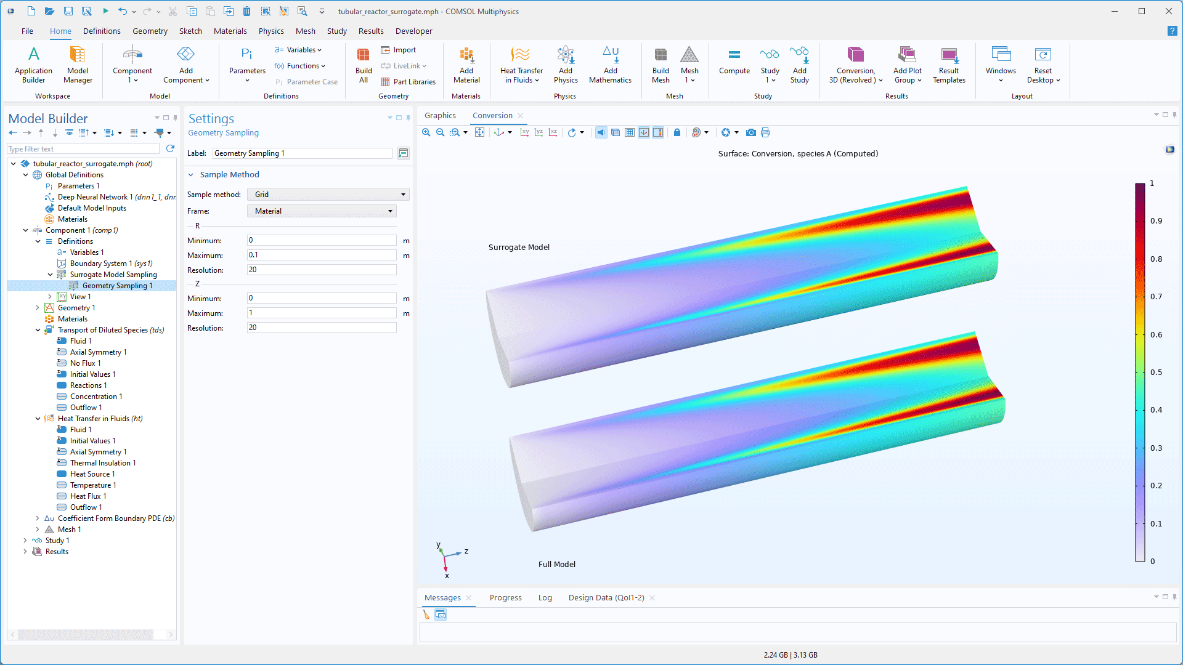The image size is (1183, 665).
Task: Toggle scene light in graphics toolbar
Action: point(601,132)
